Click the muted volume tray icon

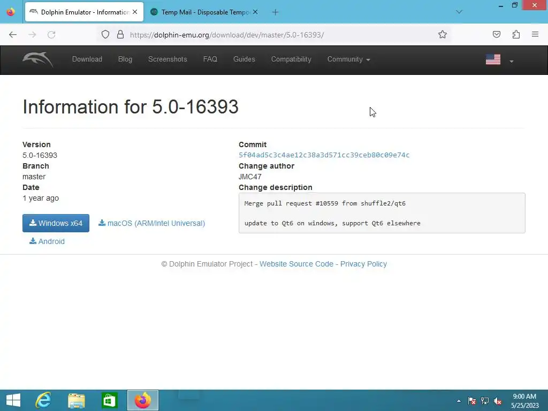coord(498,401)
